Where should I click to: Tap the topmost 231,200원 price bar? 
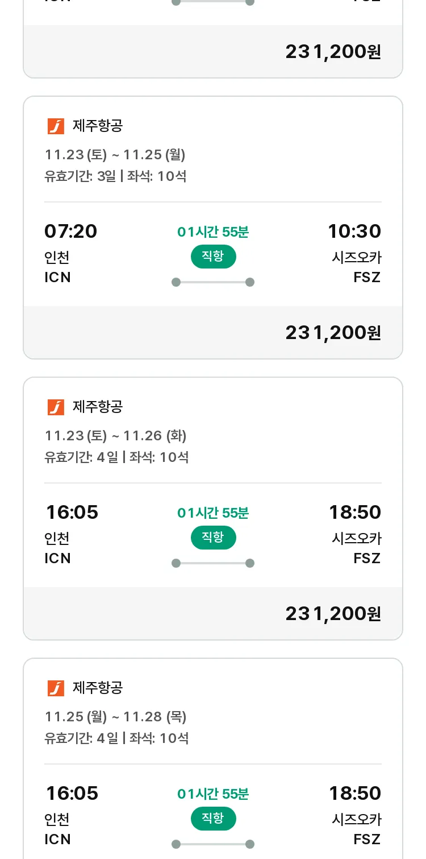coord(213,51)
